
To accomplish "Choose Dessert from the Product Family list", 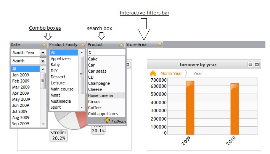I will point(58,77).
